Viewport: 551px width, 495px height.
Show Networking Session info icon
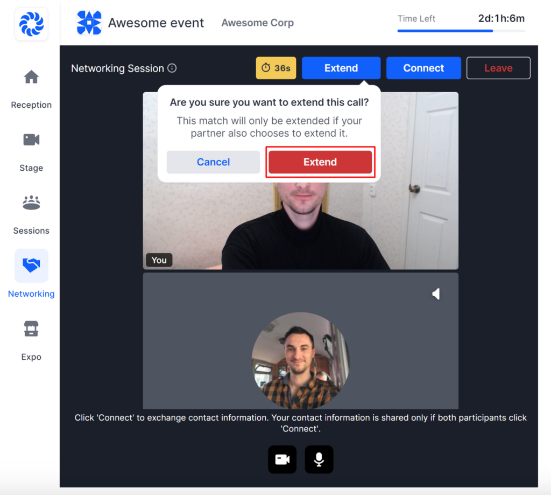pyautogui.click(x=172, y=68)
